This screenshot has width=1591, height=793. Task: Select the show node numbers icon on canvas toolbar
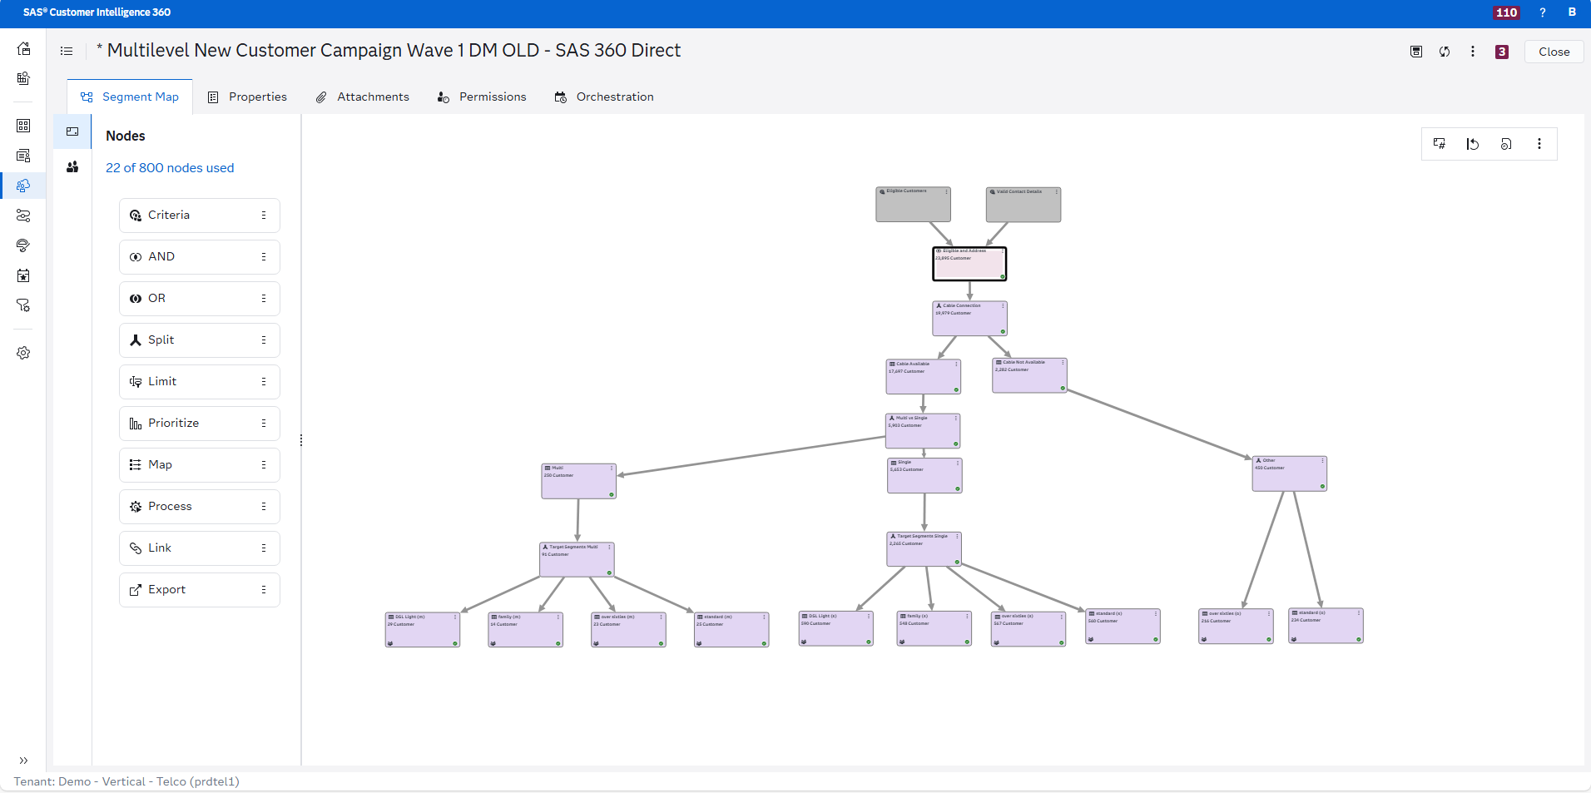click(x=1440, y=144)
